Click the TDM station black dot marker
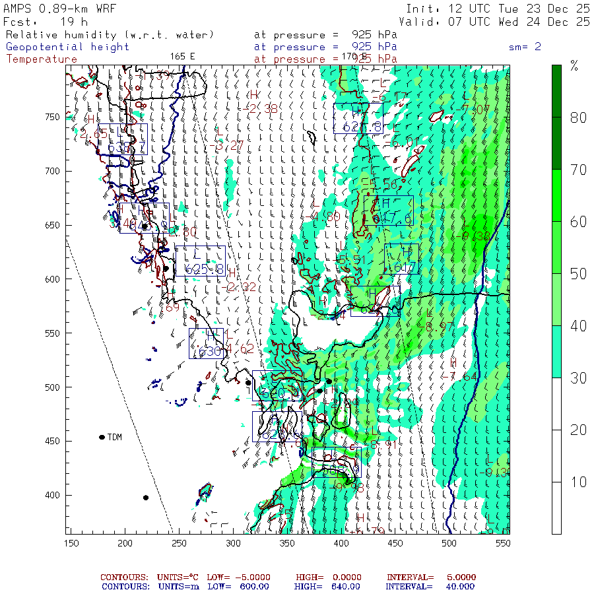594x594 pixels. (102, 437)
